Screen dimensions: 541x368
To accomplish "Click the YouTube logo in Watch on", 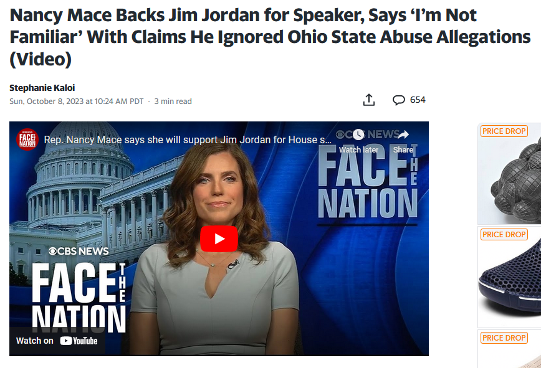I will tap(79, 341).
